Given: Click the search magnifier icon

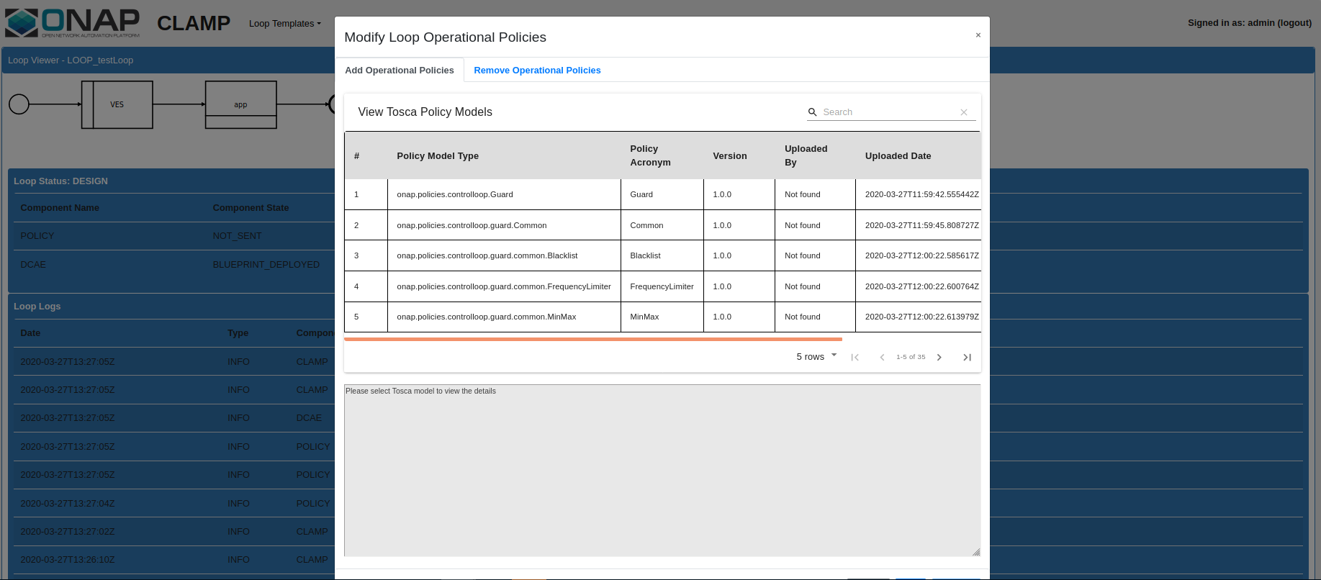Looking at the screenshot, I should point(812,112).
